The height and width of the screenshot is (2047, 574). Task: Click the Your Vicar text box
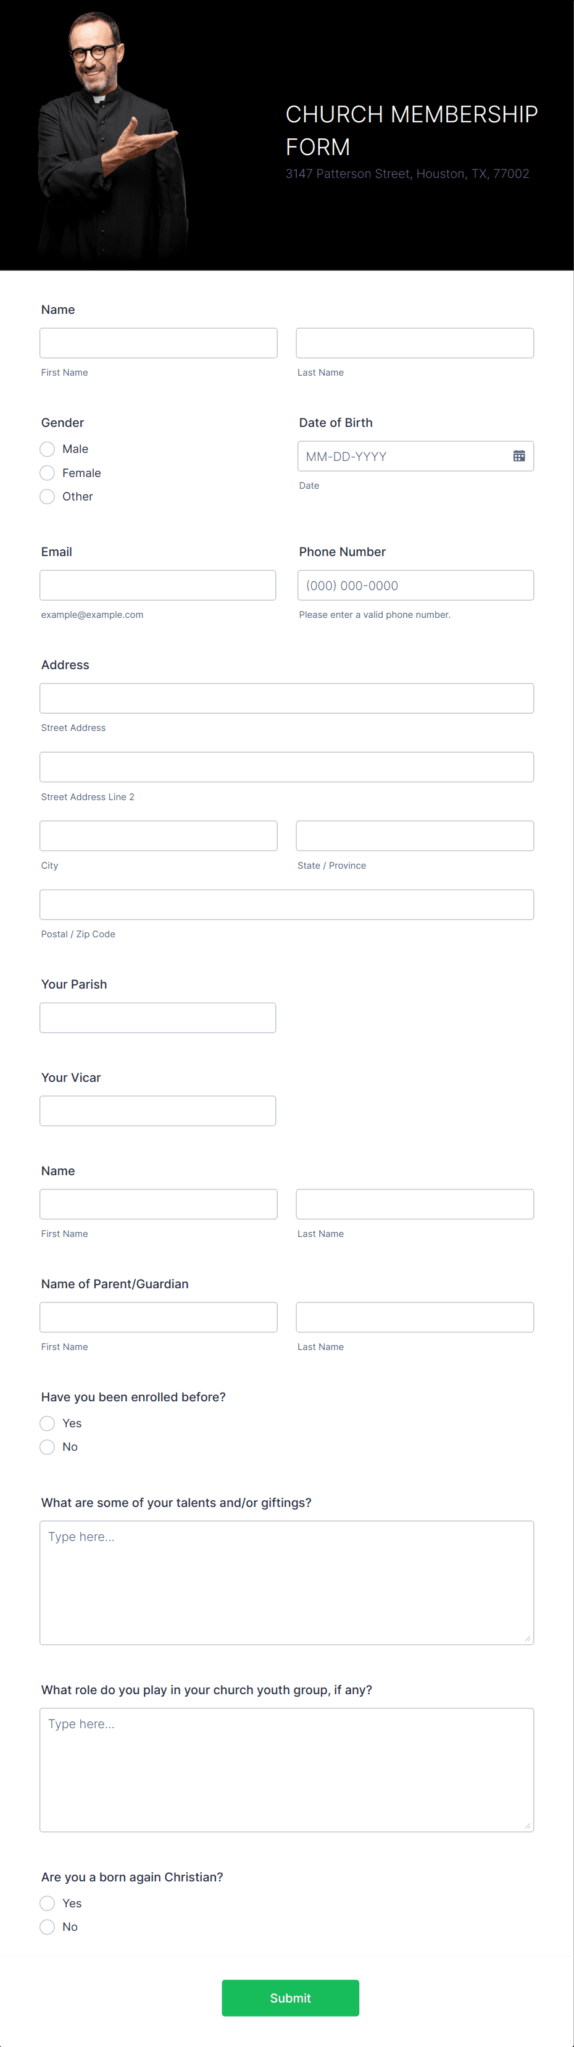coord(158,1111)
